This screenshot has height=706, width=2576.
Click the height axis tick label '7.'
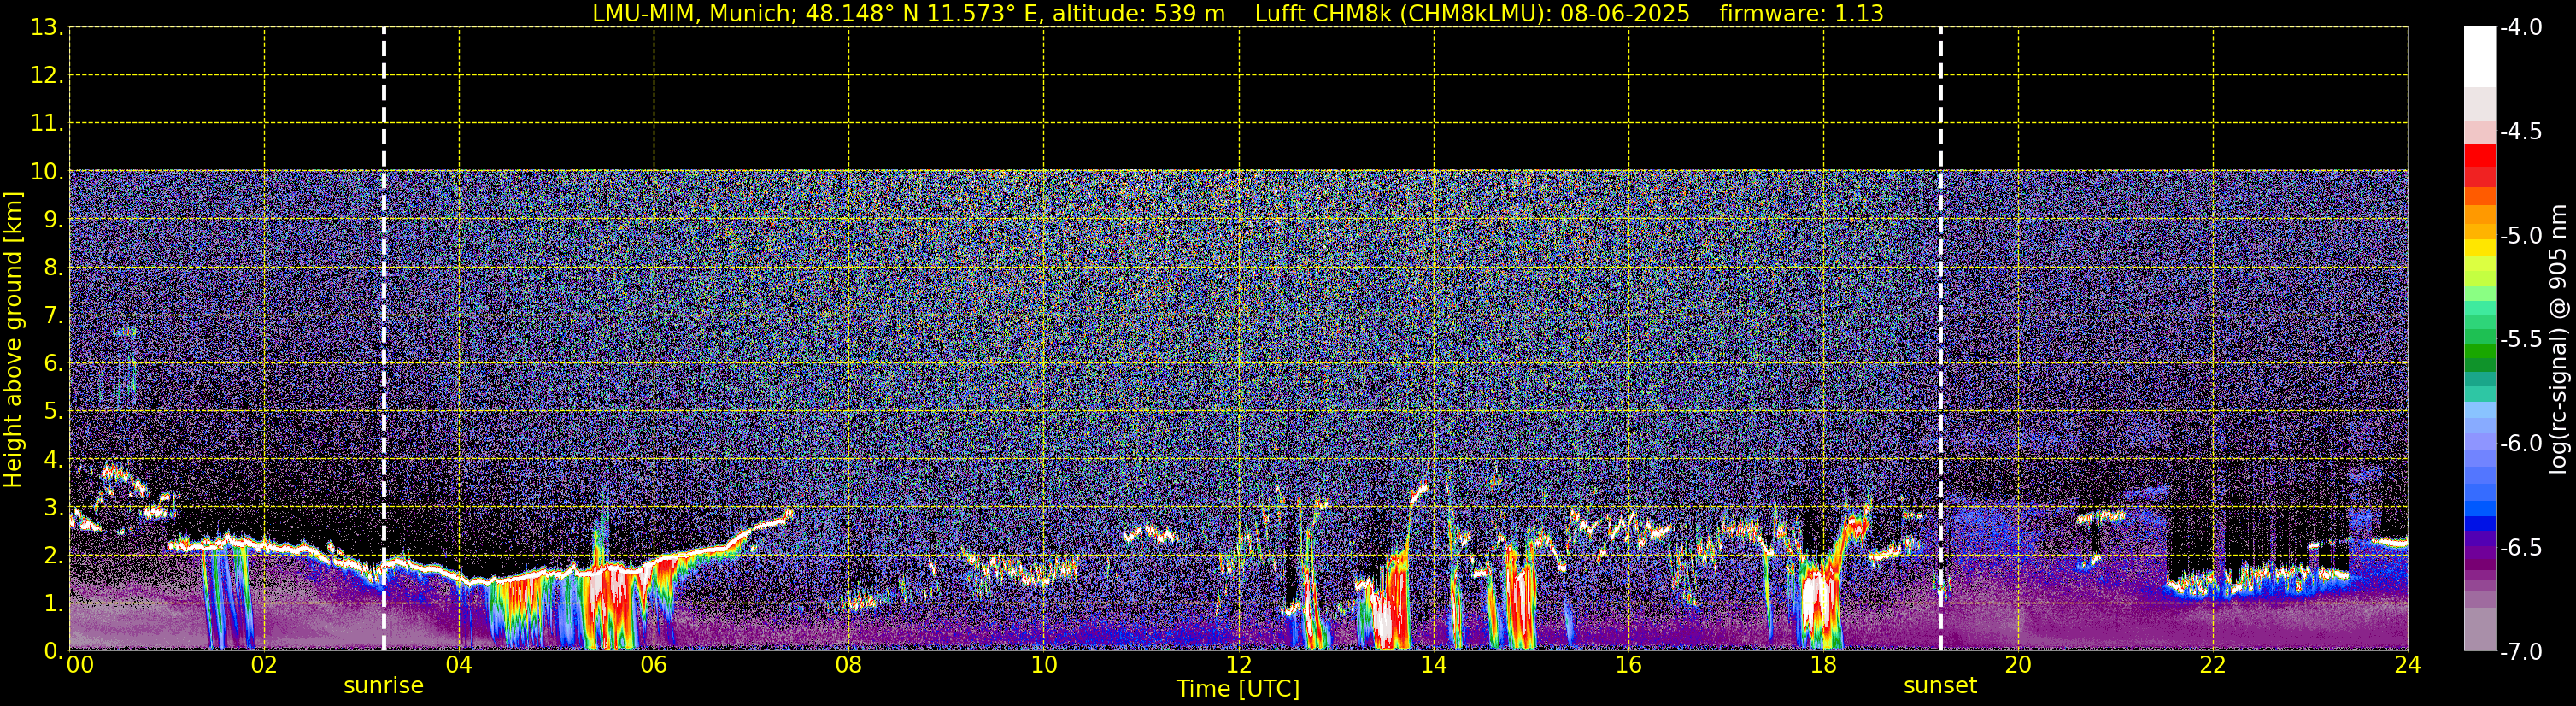54,316
